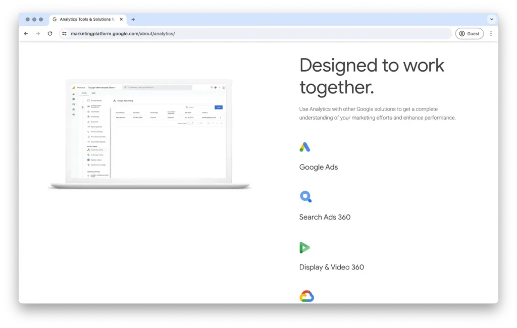This screenshot has height=328, width=517.
Task: Open a new tab with the plus icon
Action: pos(133,20)
